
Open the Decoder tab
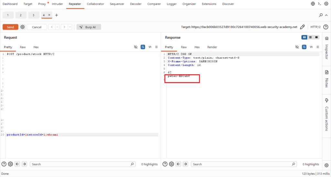(136, 4)
